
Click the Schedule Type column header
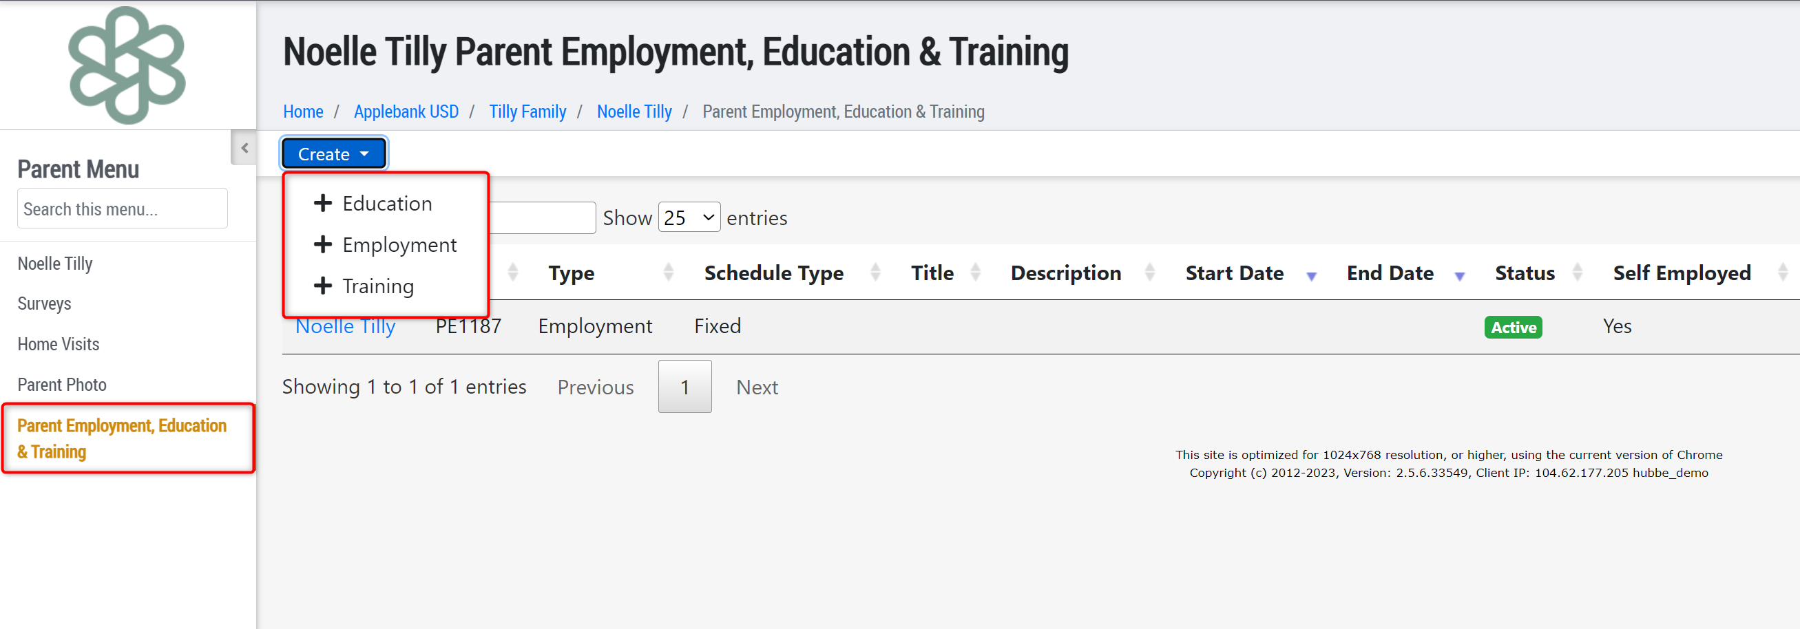pyautogui.click(x=773, y=273)
